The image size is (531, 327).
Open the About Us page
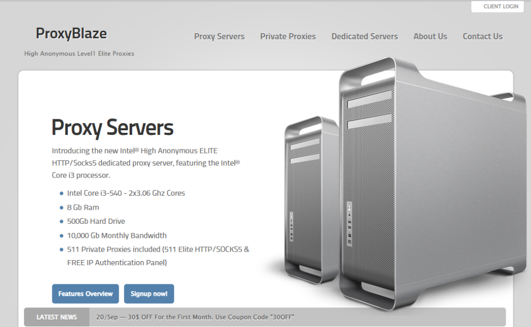coord(430,36)
